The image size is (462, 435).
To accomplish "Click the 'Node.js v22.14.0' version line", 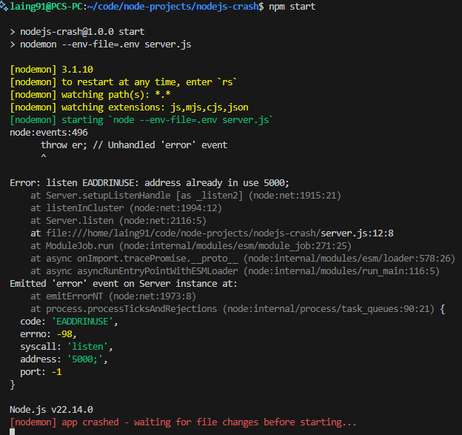I will tap(51, 410).
